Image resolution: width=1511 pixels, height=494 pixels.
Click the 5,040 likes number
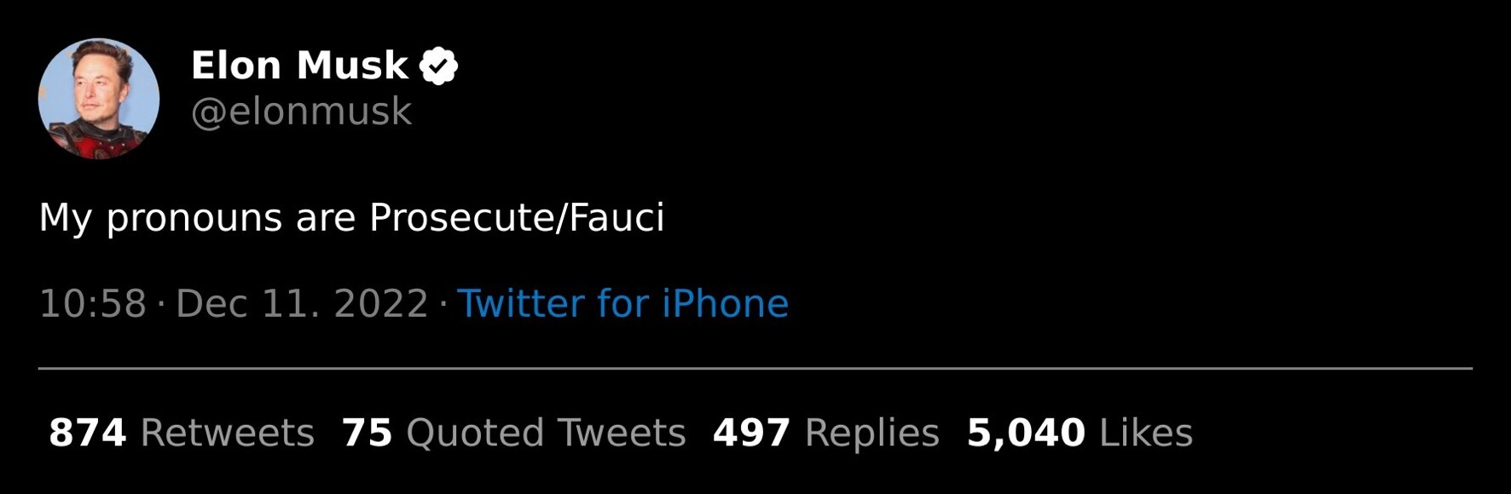tap(1025, 433)
